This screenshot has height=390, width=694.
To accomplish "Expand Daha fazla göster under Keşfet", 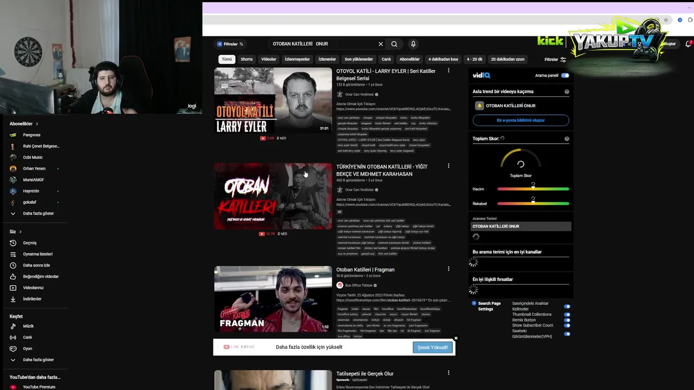I will 33,360.
